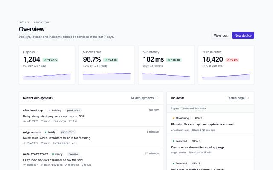Open 'Elevated 5xx on payment capture in eu-west'
273x170 pixels.
coord(203,125)
